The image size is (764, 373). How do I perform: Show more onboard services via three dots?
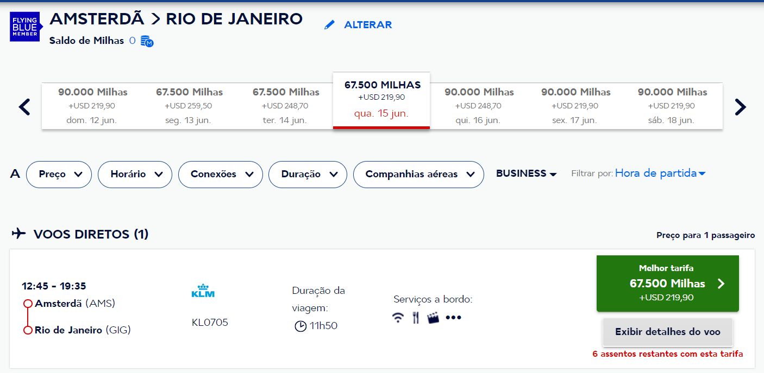tap(453, 318)
